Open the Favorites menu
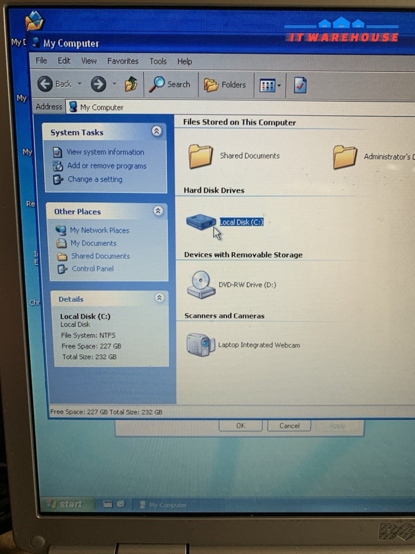The image size is (415, 554). [x=123, y=61]
